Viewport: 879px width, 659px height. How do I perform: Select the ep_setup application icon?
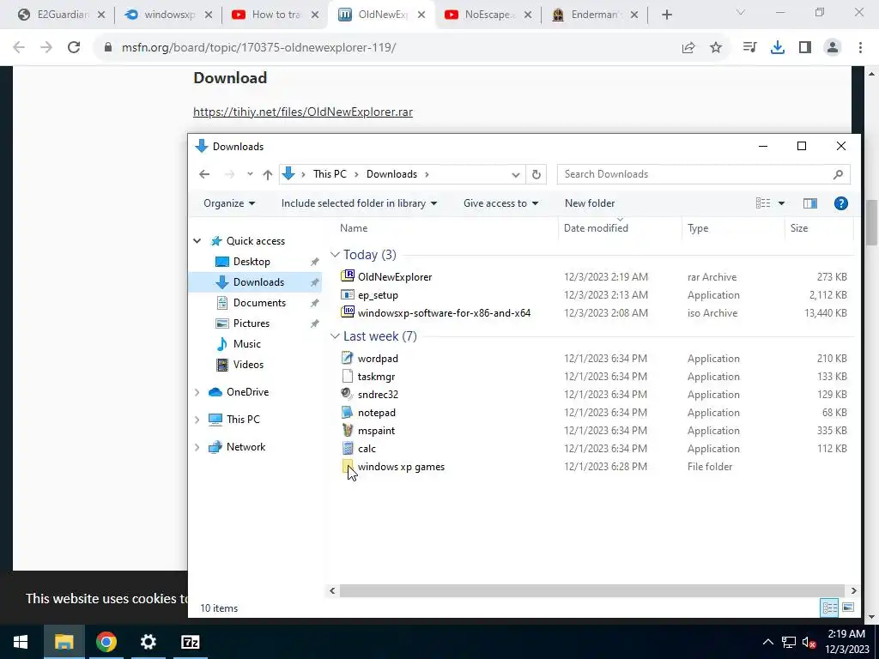348,295
